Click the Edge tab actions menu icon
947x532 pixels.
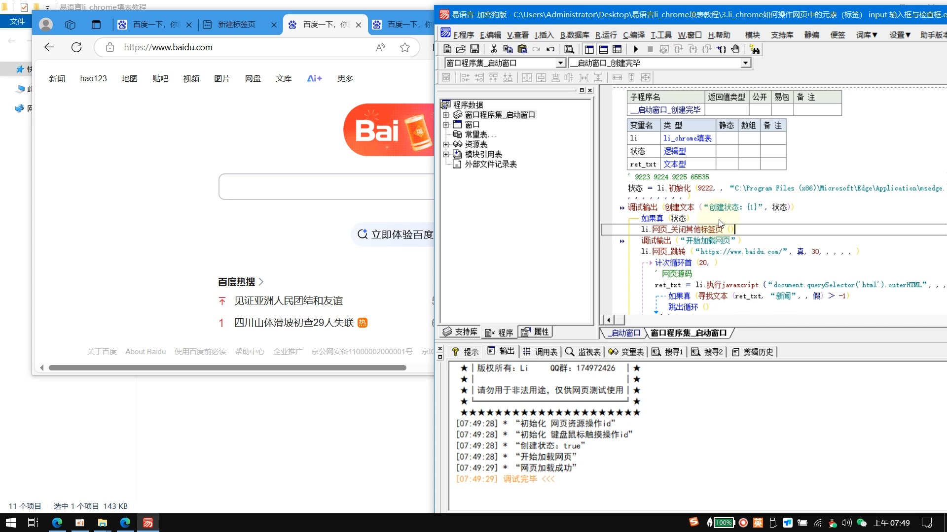click(x=96, y=25)
